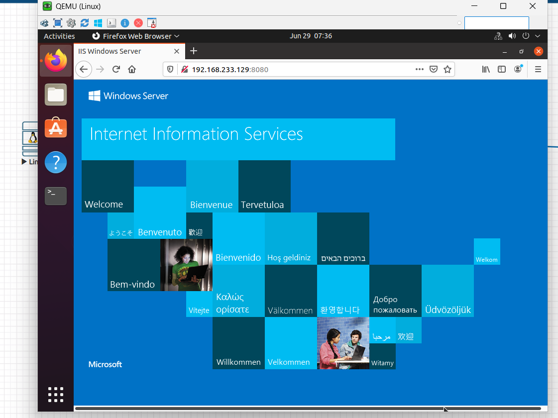Toggle fullscreen view in viewer toolbar
The width and height of the screenshot is (558, 418).
pos(58,23)
